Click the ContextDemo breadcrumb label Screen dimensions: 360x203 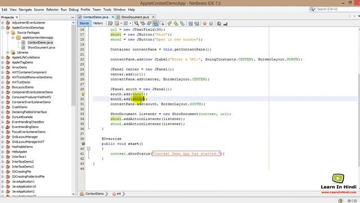pyautogui.click(x=94, y=194)
